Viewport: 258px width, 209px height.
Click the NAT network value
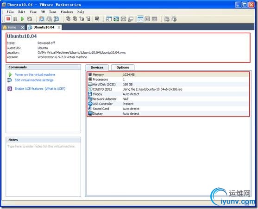coord(126,99)
